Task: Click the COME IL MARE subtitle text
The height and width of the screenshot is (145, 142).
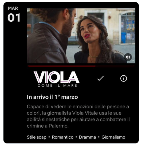Action: pos(57,86)
